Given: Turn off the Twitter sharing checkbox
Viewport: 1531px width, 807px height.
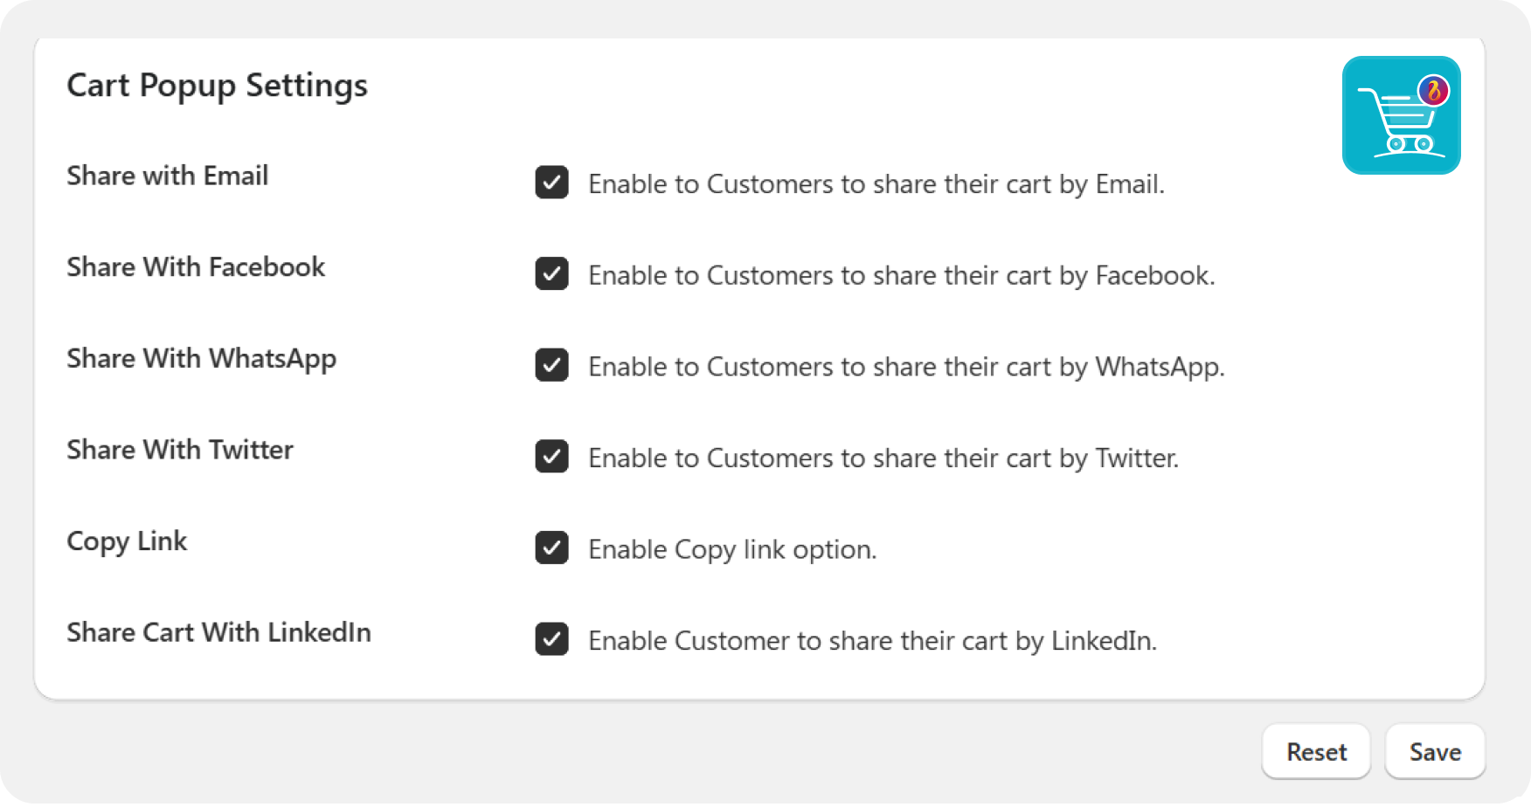Looking at the screenshot, I should pos(552,457).
